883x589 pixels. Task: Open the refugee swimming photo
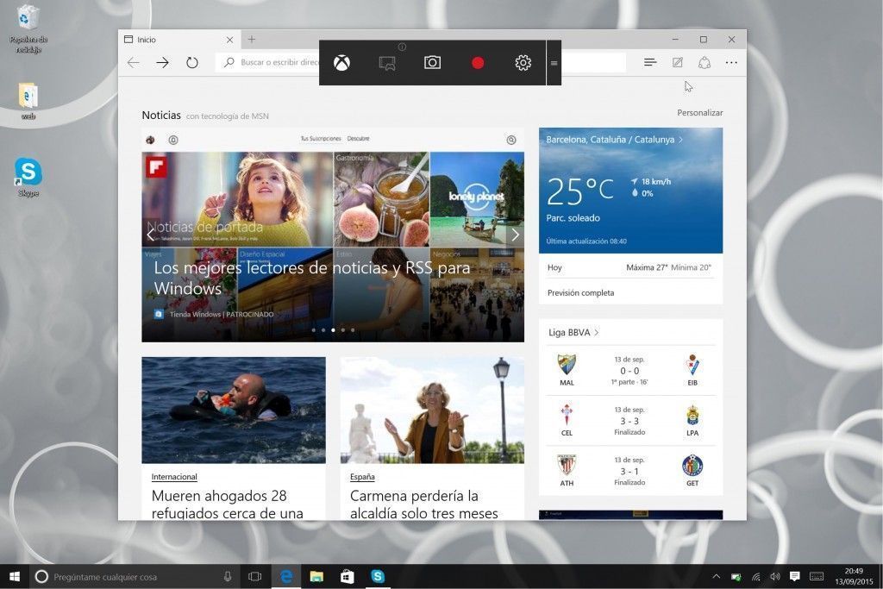[x=234, y=410]
